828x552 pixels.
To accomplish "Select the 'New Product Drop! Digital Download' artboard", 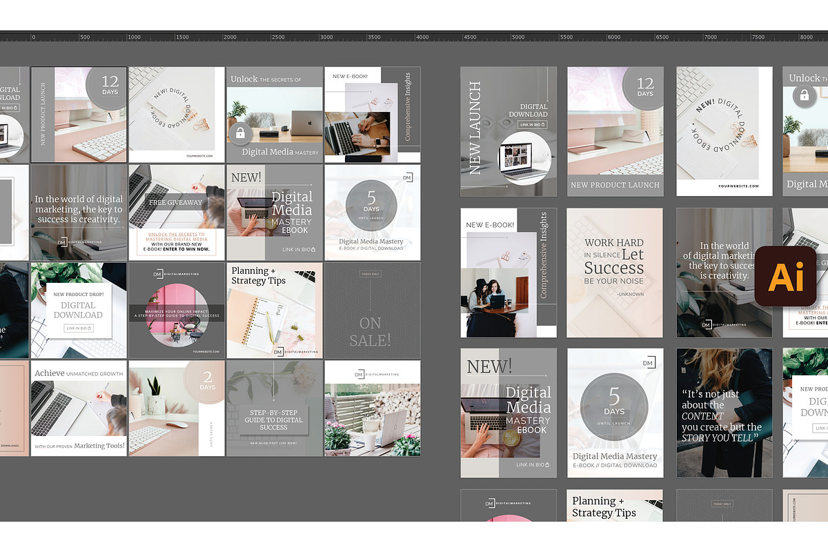I will pos(79,310).
